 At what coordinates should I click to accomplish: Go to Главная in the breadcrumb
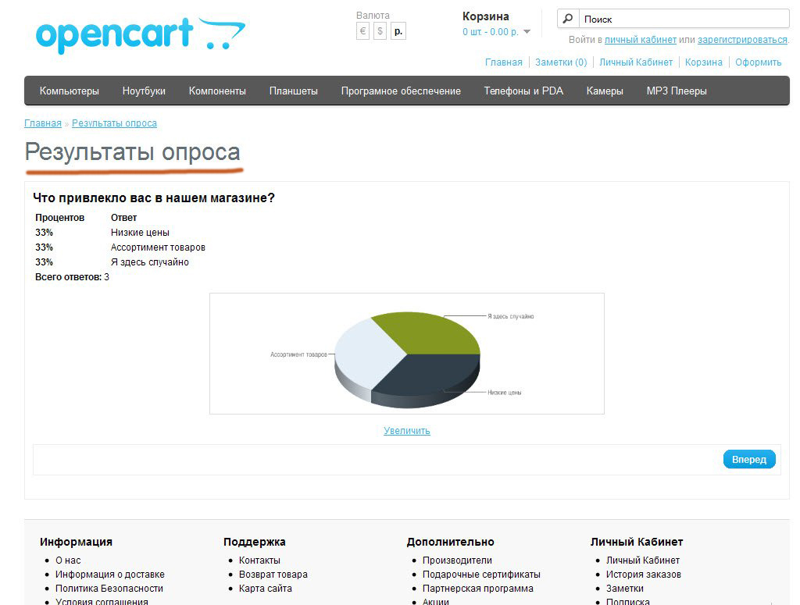[x=42, y=123]
